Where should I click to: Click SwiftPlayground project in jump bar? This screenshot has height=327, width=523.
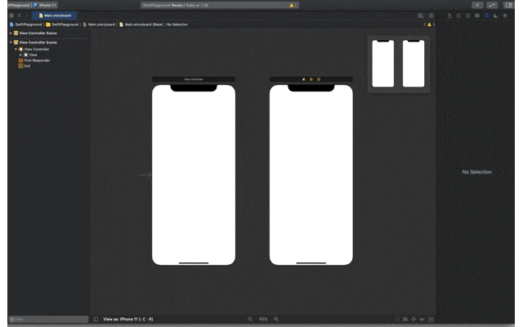25,25
